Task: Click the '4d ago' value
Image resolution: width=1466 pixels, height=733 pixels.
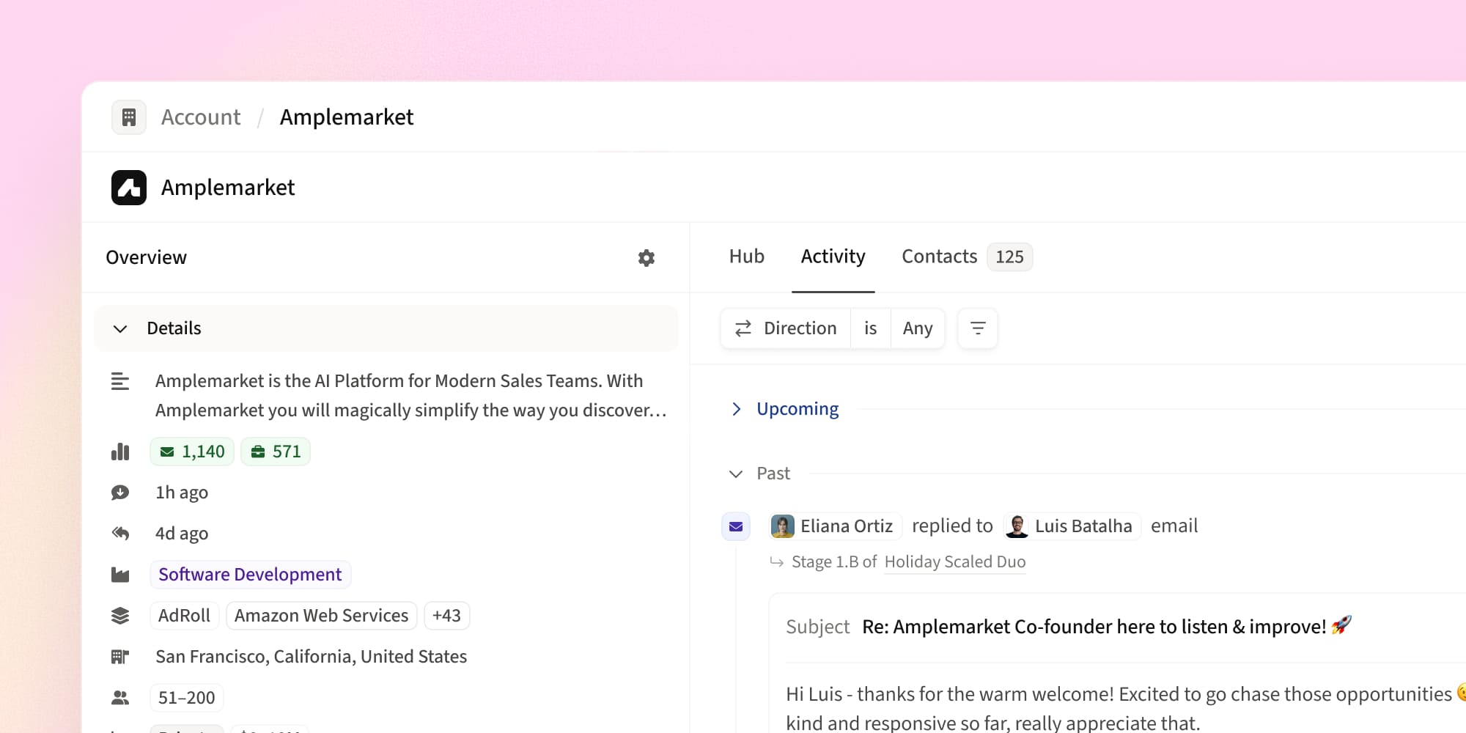Action: coord(182,534)
